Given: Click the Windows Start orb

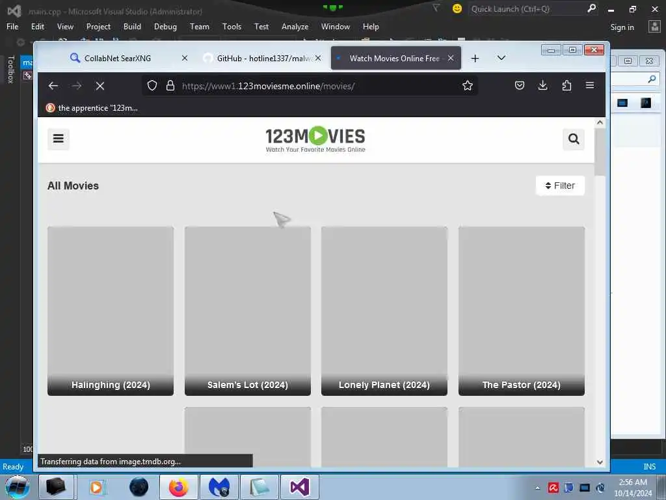Looking at the screenshot, I should click(x=18, y=487).
